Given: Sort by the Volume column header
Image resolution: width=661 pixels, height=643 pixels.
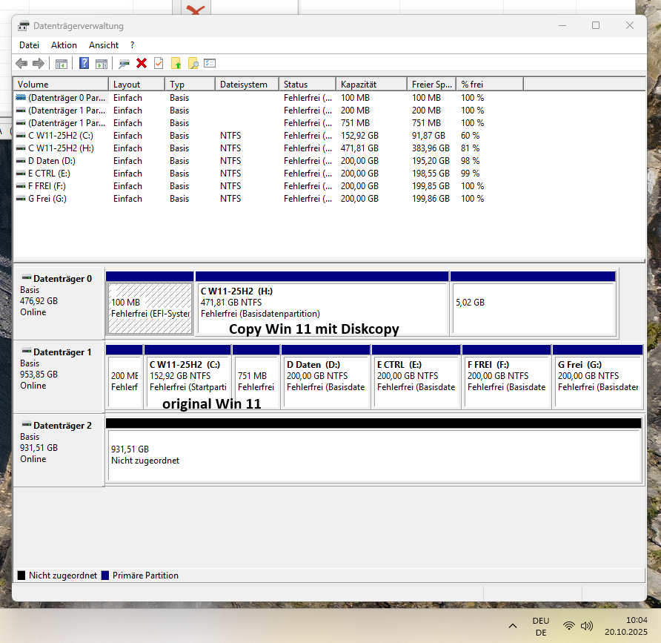Looking at the screenshot, I should point(61,85).
